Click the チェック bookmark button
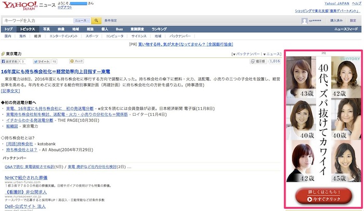 [76, 61]
